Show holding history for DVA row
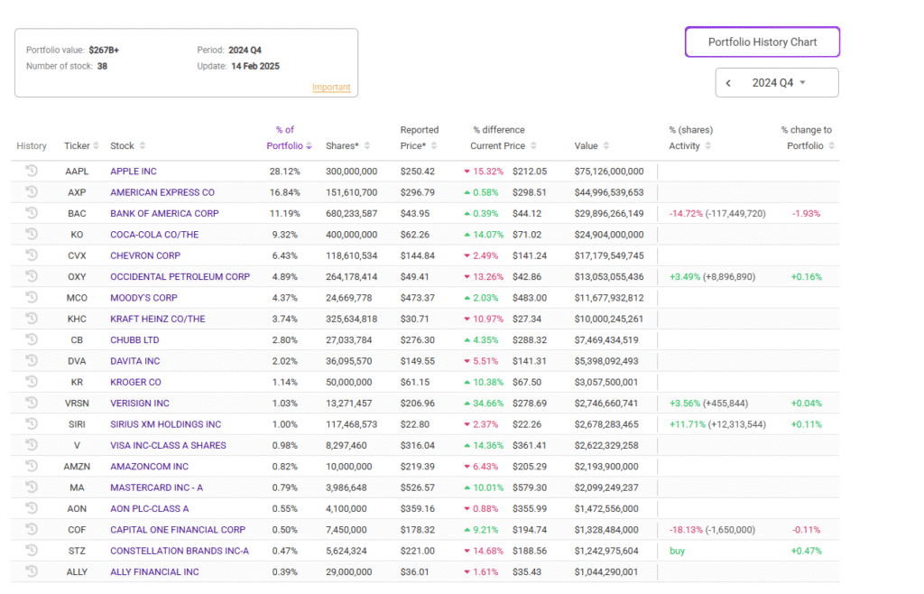 coord(32,361)
